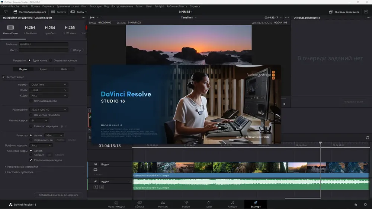Switch to the Аудио settings tab
Screen dimensions: 372x209
pyautogui.click(x=44, y=69)
